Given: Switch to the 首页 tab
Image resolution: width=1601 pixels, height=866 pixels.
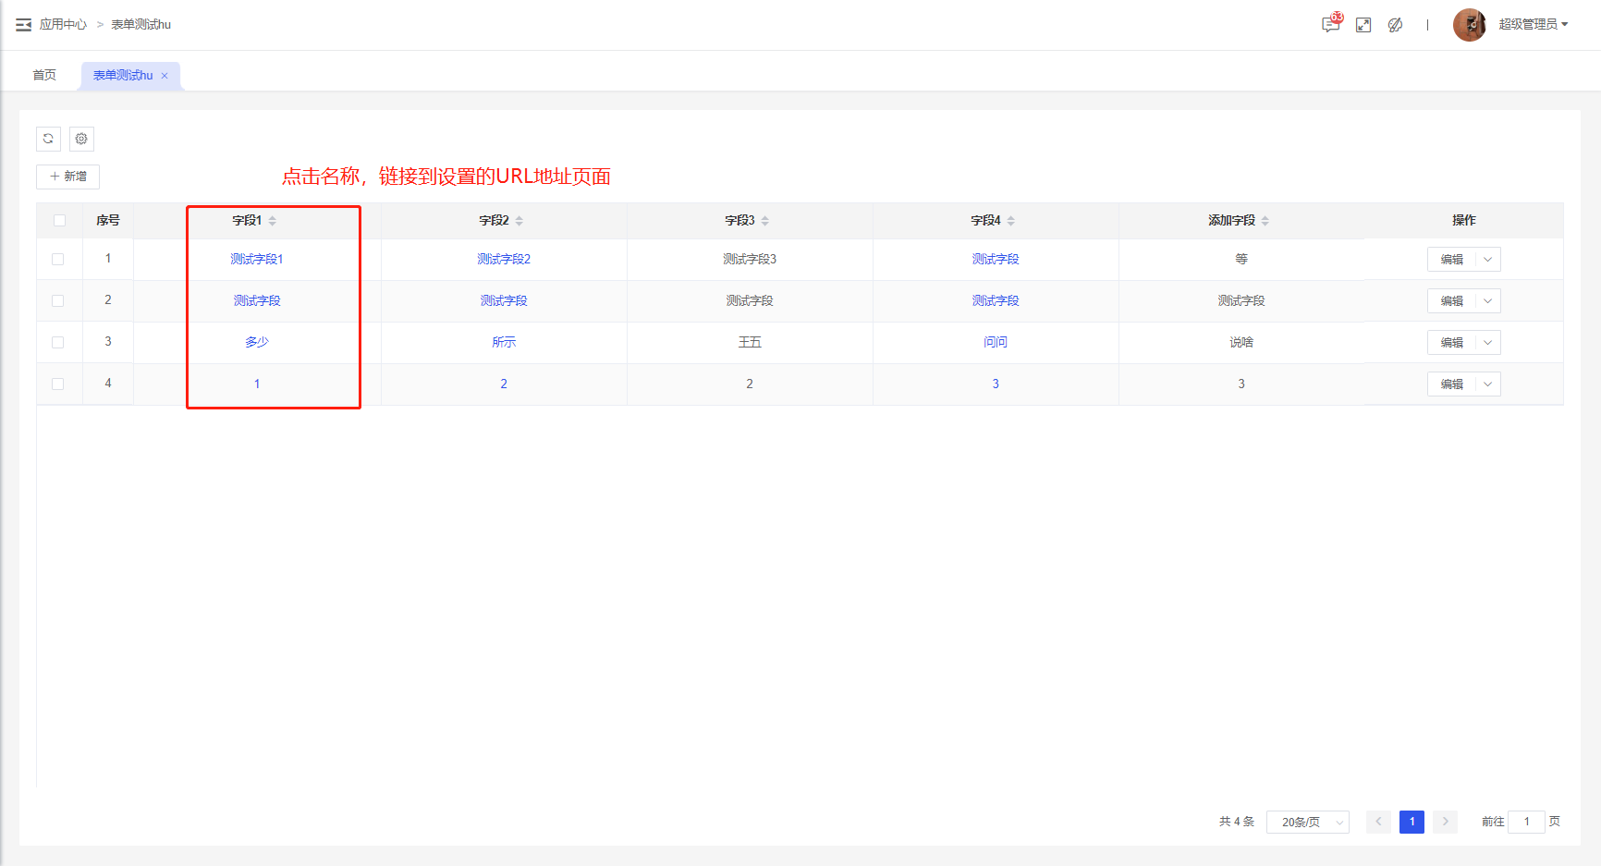Looking at the screenshot, I should [44, 76].
